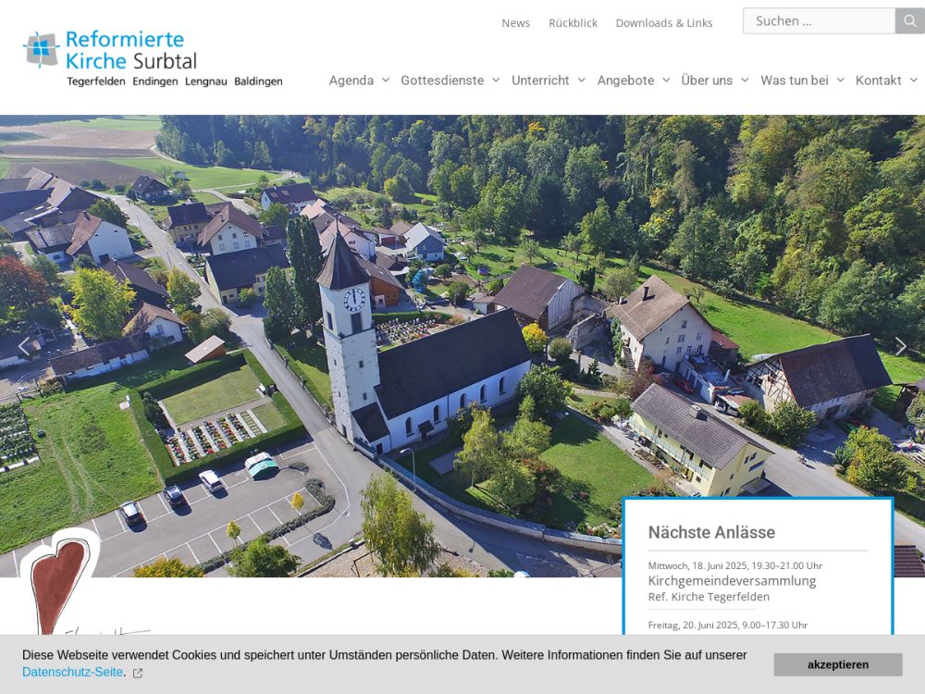Click the Reformierte Kirche Surbtal logo
Screen dimensions: 925x694
(153, 58)
